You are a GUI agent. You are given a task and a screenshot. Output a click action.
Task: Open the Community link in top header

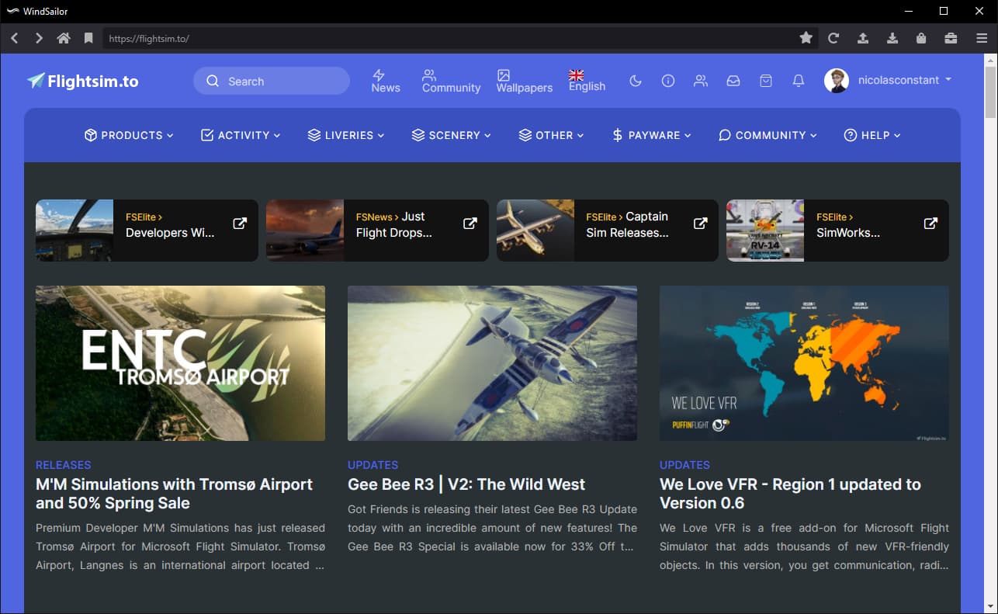point(452,81)
